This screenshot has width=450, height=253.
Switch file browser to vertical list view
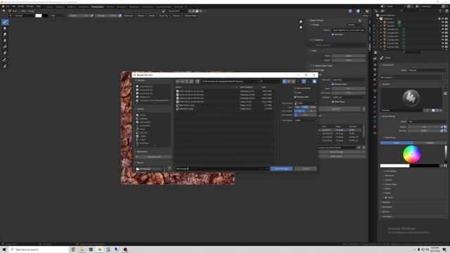[285, 82]
